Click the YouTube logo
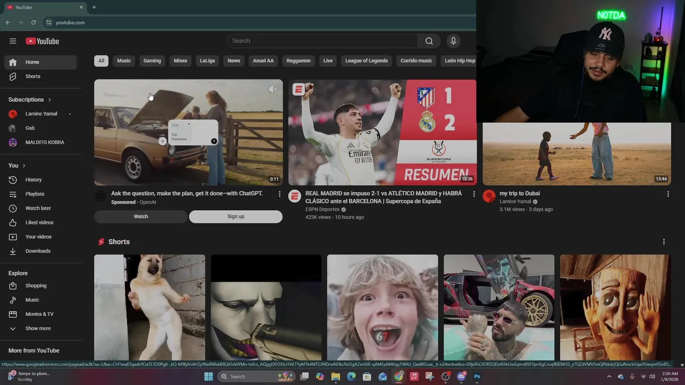The image size is (685, 385). (42, 41)
